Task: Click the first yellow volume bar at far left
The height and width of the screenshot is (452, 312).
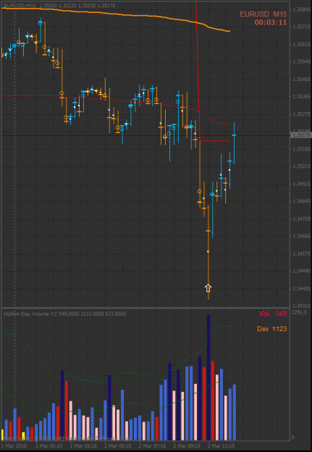Action: (x=2, y=435)
